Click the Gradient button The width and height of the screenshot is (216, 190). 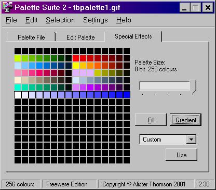pos(185,120)
